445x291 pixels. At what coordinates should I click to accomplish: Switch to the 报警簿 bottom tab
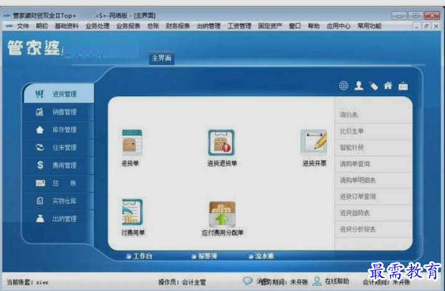point(204,256)
